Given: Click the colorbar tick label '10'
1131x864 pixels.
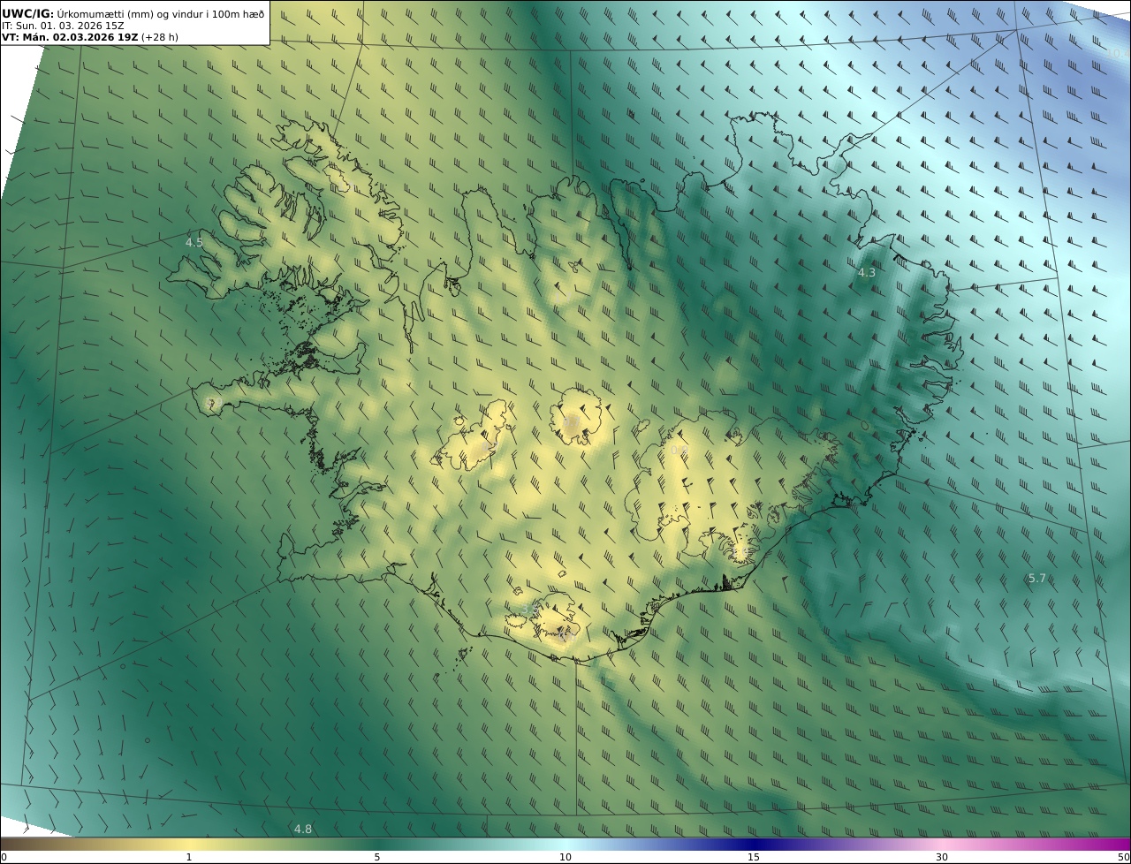Looking at the screenshot, I should point(565,857).
